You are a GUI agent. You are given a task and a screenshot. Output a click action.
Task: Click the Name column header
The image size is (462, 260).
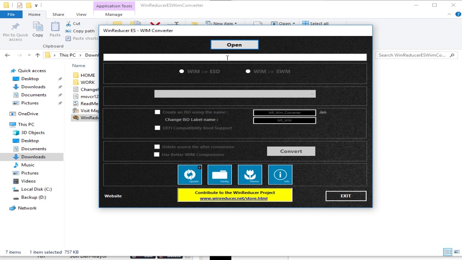(79, 66)
